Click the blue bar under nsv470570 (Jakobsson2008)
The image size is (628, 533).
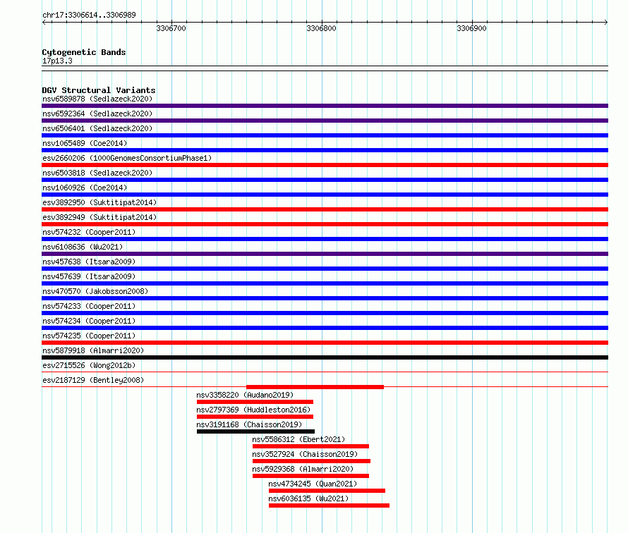tap(325, 298)
